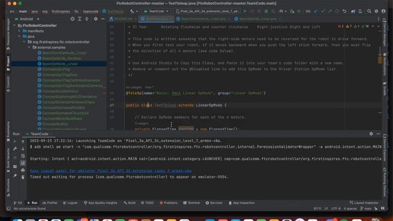Switch to BasicOmniOpMode_Linear.java editor tab
This screenshot has width=393, height=221.
click(x=203, y=19)
